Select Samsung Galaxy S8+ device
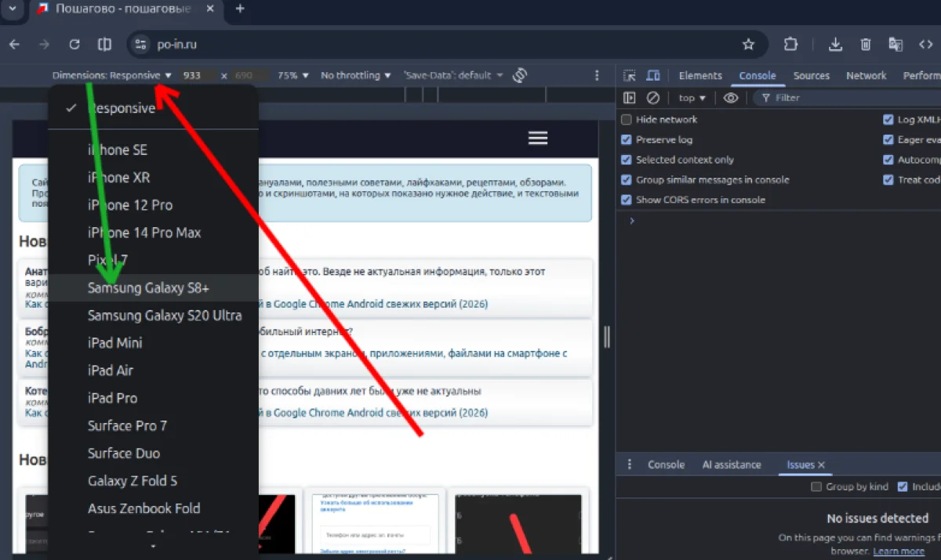 [153, 288]
